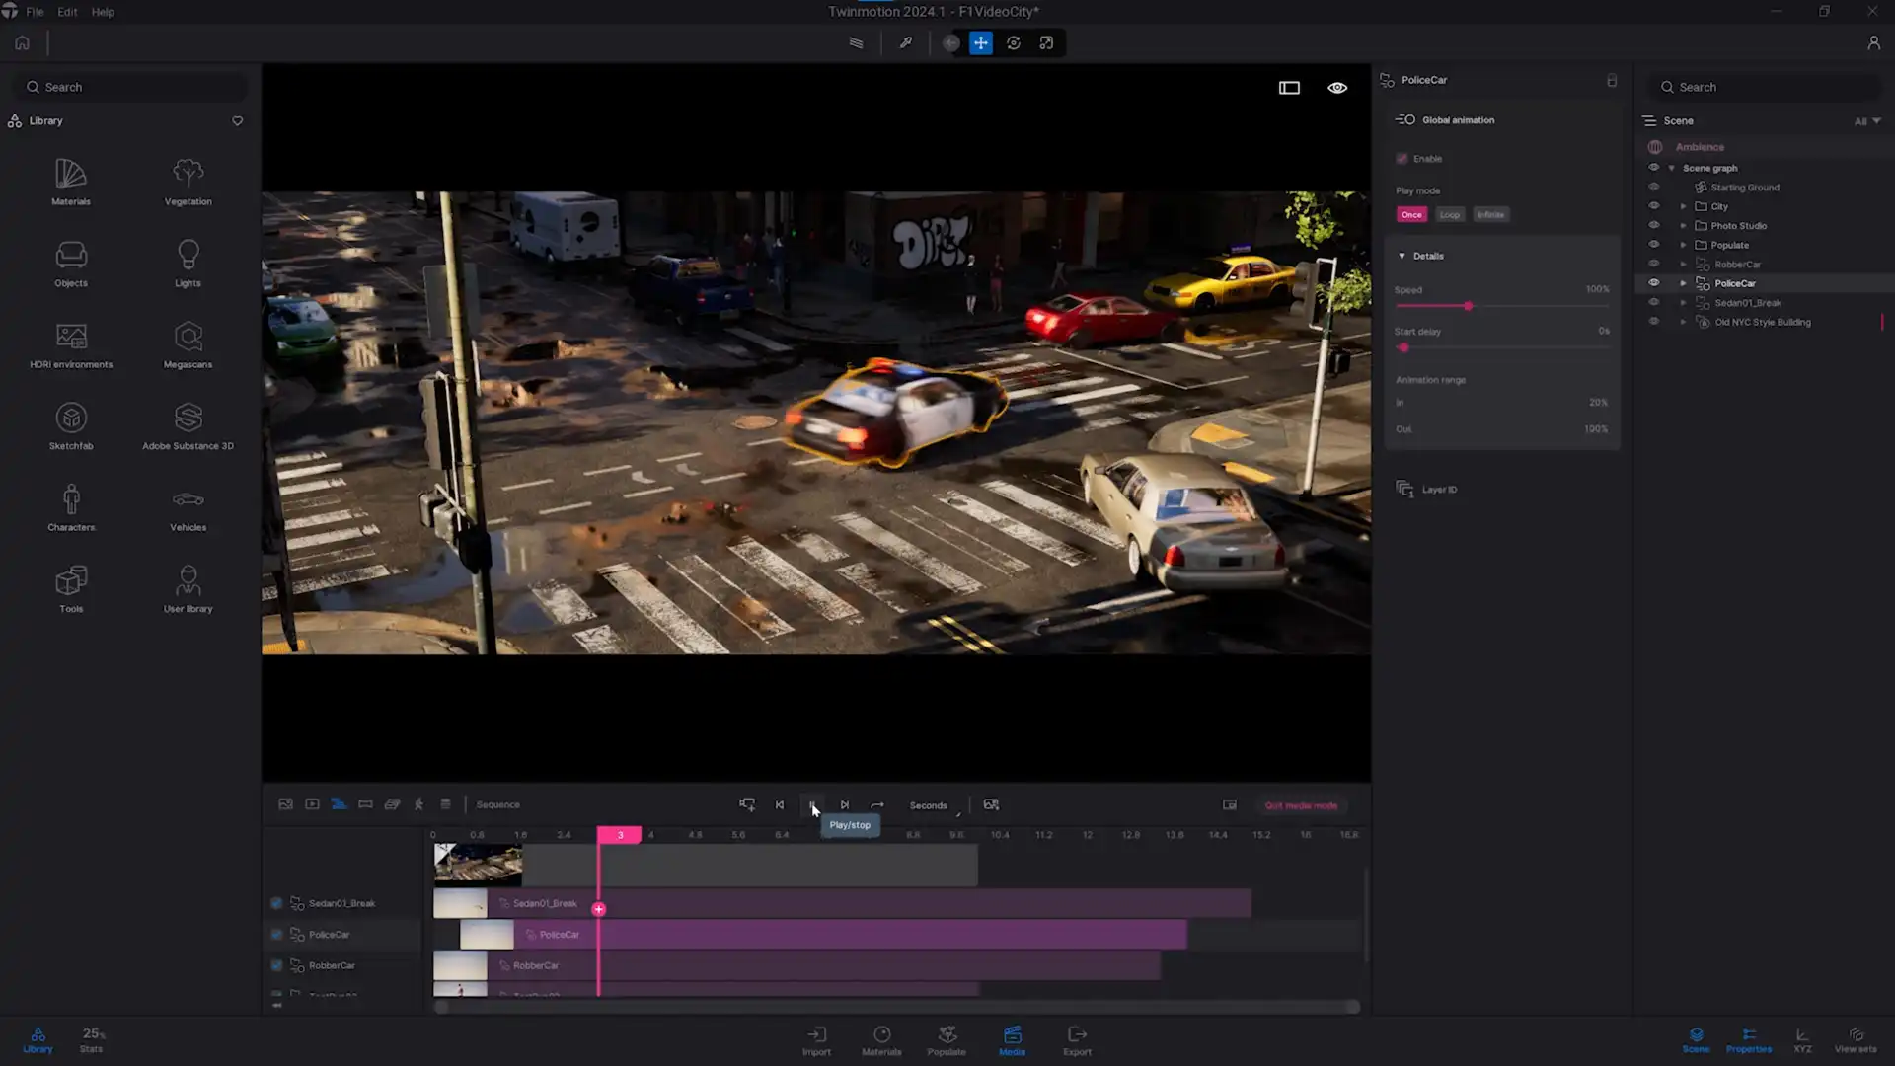Screen dimensions: 1895x1066
Task: Toggle visibility of PoliceCar in scene
Action: [1654, 283]
